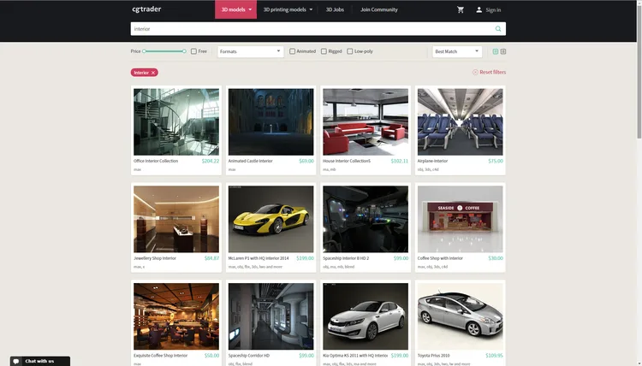The height and width of the screenshot is (366, 642).
Task: Open the shopping cart icon
Action: [461, 9]
